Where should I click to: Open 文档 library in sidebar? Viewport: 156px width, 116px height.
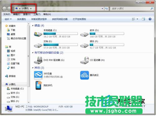pyautogui.click(x=11, y=59)
